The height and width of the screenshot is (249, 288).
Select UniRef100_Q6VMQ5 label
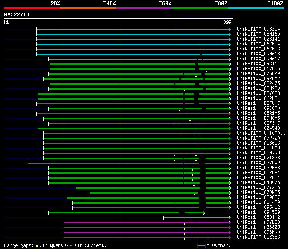pyautogui.click(x=258, y=69)
